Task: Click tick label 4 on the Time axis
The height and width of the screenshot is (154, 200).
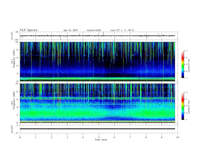Action: pyautogui.click(x=83, y=137)
